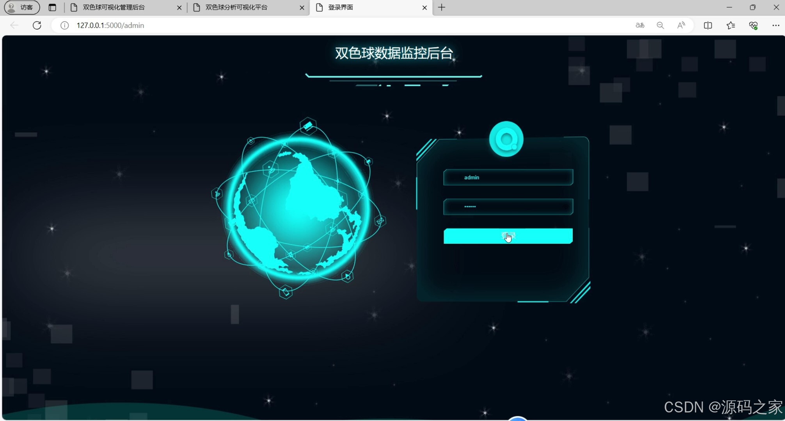Viewport: 785px width, 421px height.
Task: Activate the read aloud icon
Action: pyautogui.click(x=681, y=25)
